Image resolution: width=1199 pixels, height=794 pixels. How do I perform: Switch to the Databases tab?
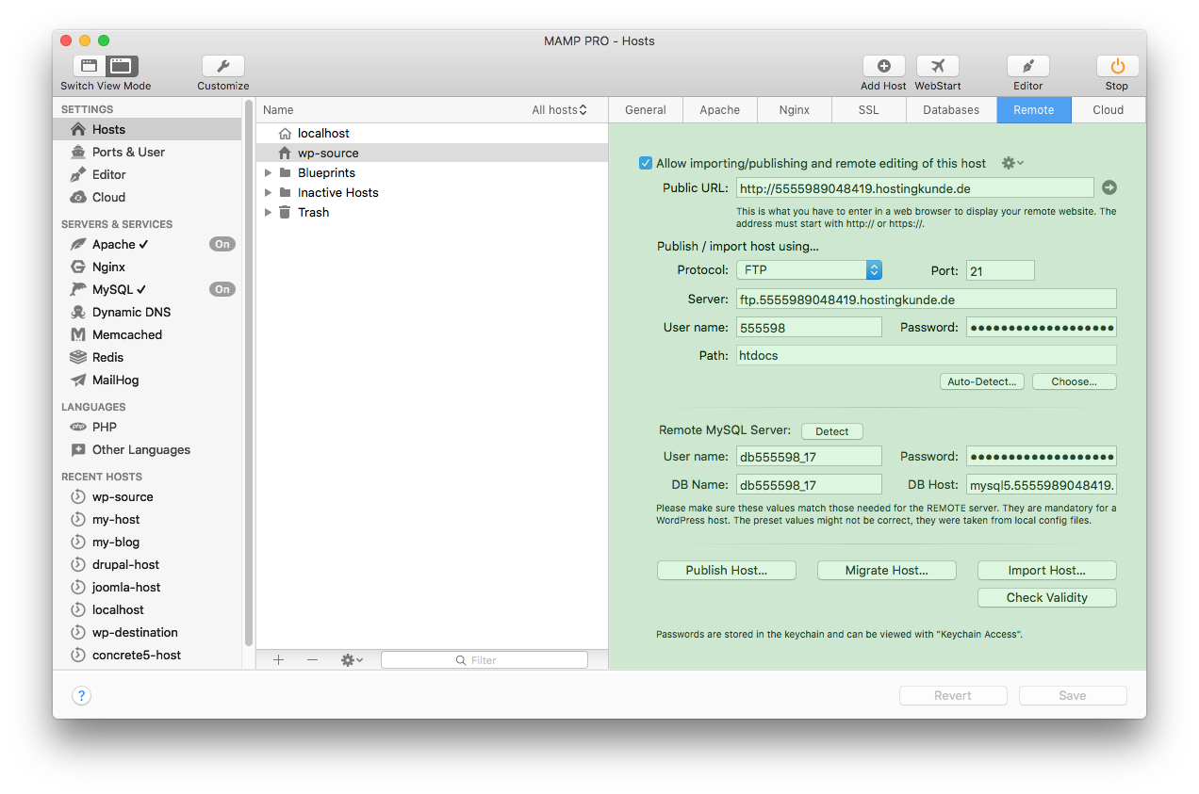click(x=951, y=110)
